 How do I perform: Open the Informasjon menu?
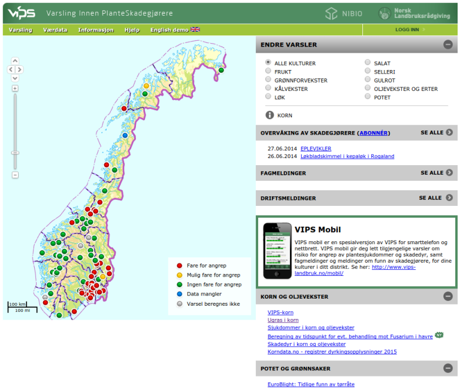pos(96,30)
